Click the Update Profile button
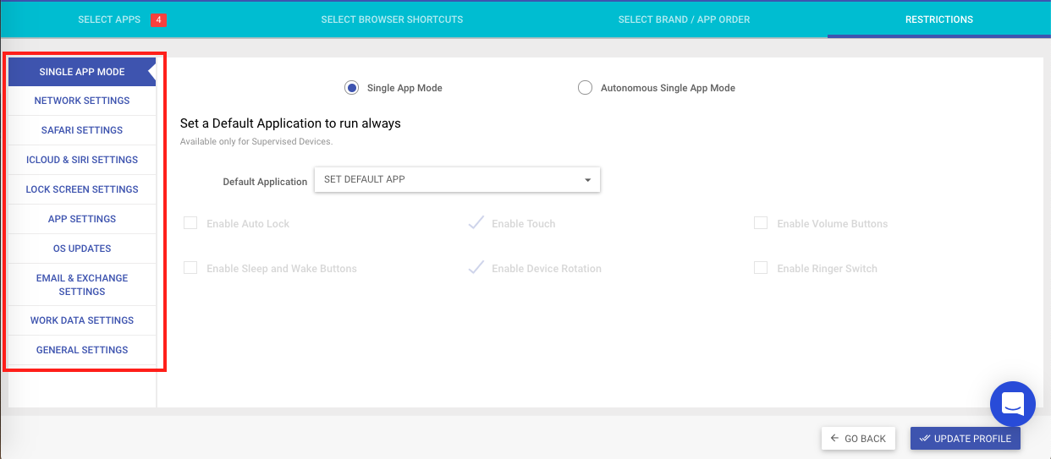Viewport: 1051px width, 459px height. 966,439
